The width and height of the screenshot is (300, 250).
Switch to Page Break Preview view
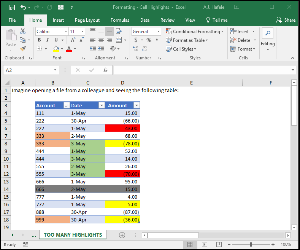219,244
